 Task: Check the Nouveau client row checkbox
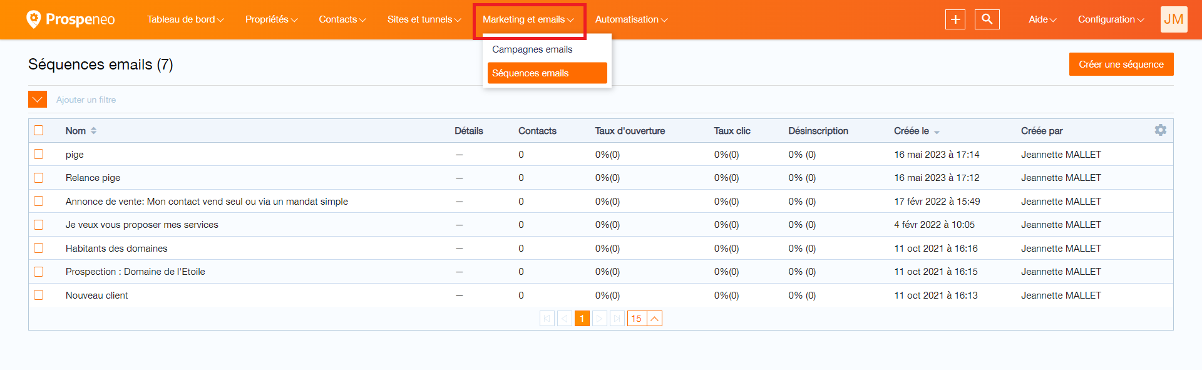pos(39,295)
